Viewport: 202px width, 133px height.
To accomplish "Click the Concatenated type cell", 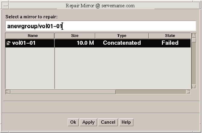I will pyautogui.click(x=122, y=43).
